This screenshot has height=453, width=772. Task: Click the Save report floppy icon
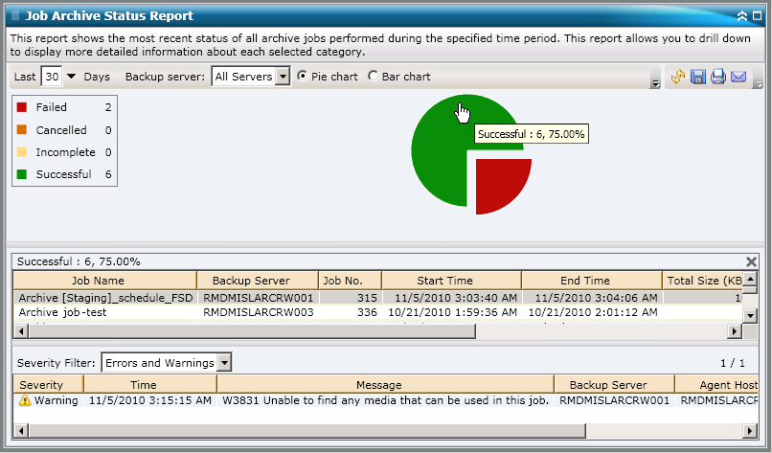coord(698,77)
